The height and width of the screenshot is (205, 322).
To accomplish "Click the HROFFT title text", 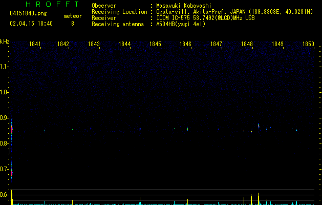I will [x=52, y=4].
